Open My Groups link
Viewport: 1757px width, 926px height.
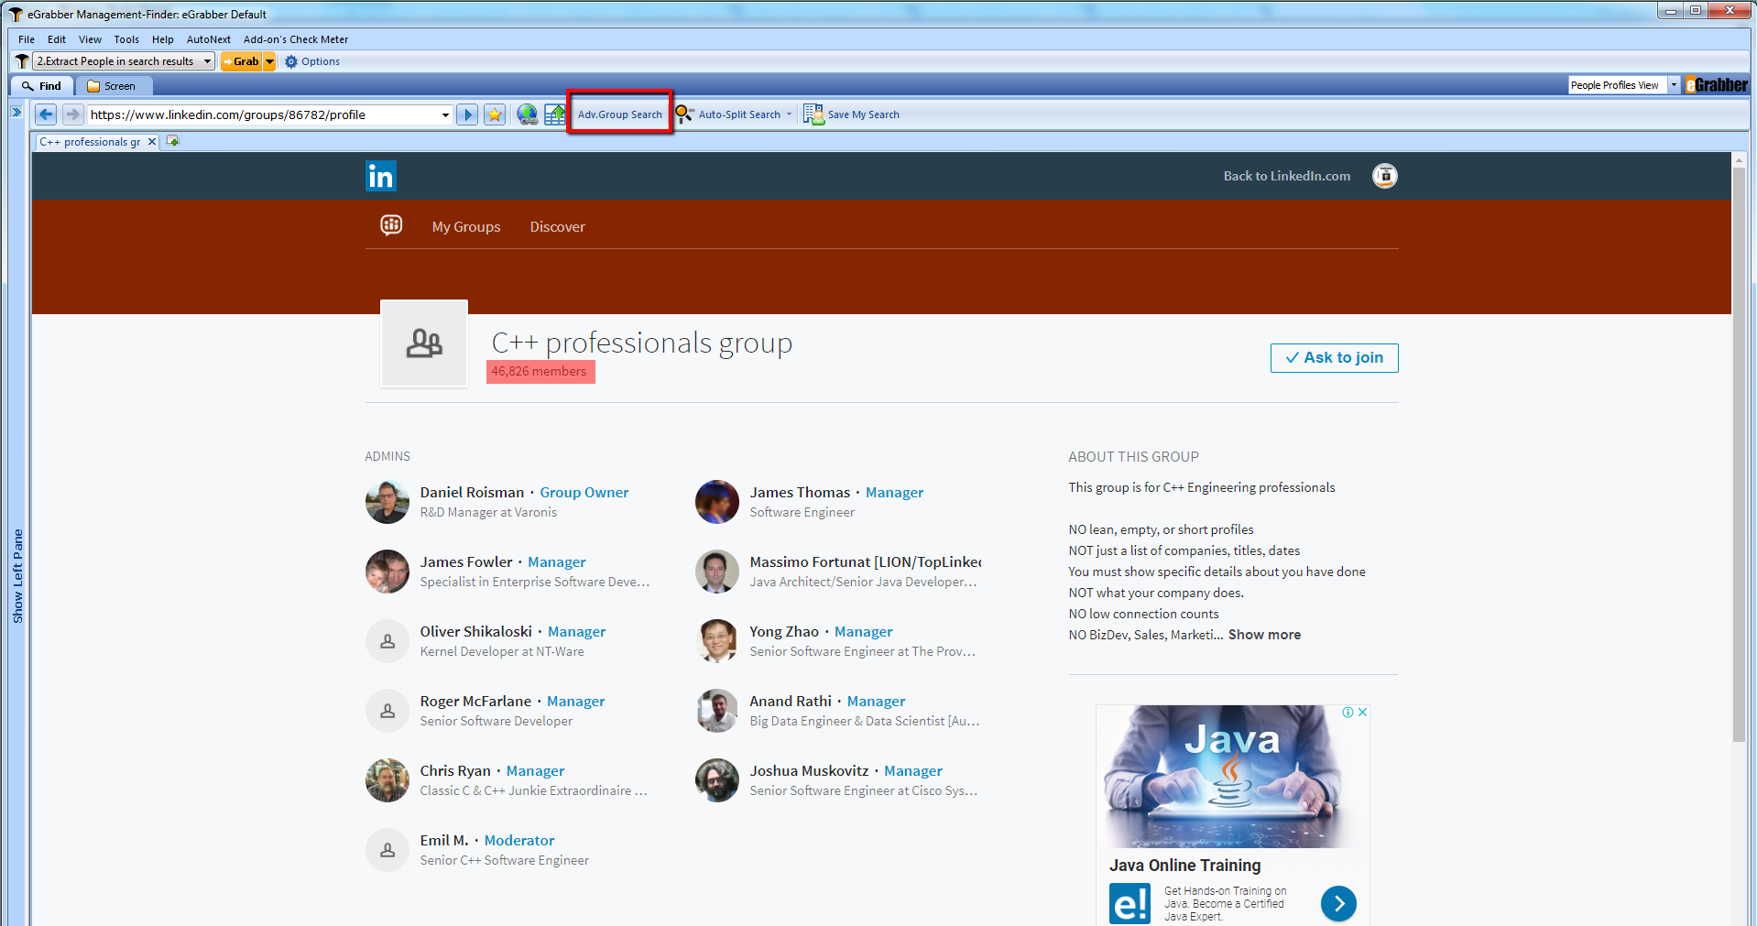click(466, 227)
